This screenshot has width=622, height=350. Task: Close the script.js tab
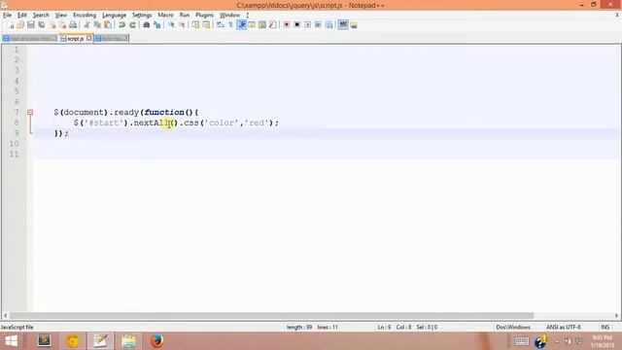(88, 39)
